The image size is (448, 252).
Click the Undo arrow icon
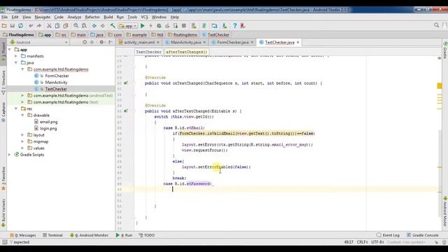coord(31,26)
